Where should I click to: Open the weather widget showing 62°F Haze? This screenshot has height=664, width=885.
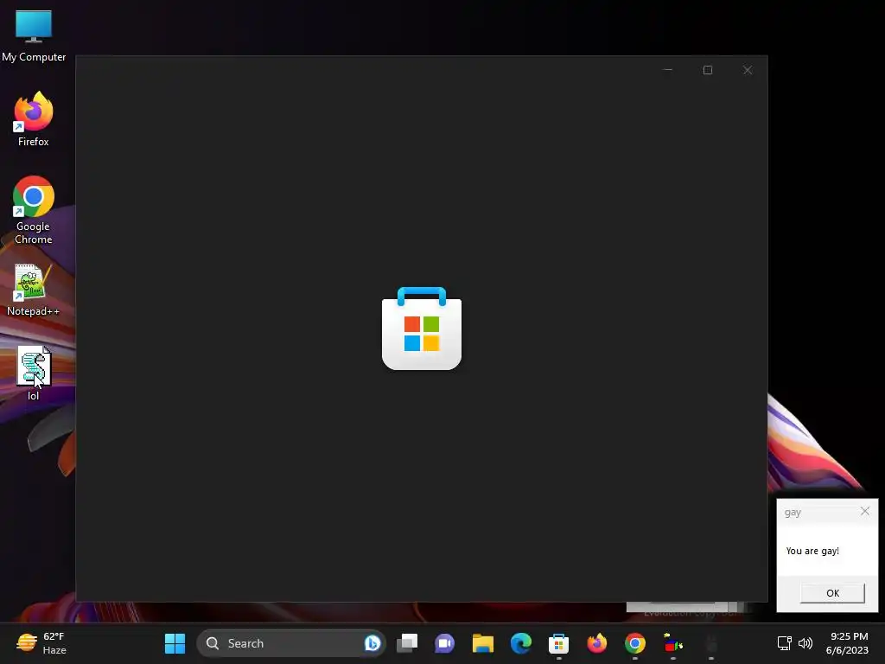tap(41, 643)
